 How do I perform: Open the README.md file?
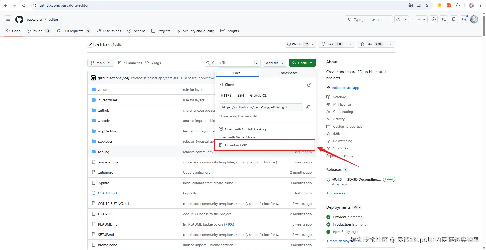point(108,224)
